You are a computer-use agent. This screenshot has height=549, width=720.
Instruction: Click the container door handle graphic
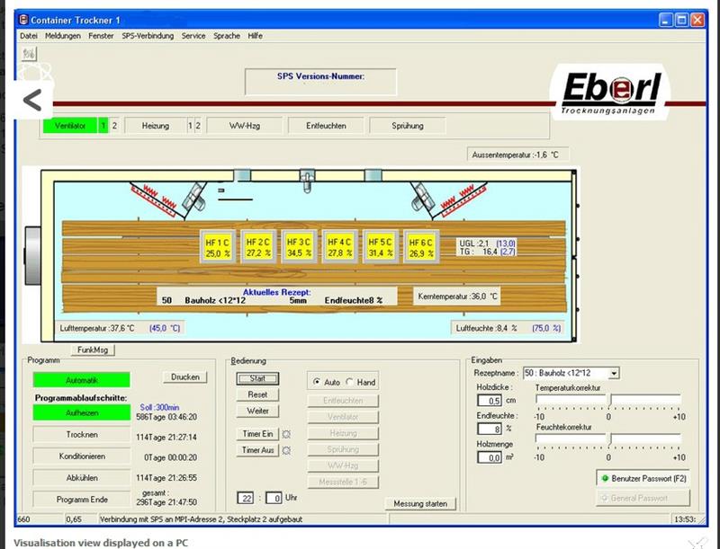(x=32, y=256)
